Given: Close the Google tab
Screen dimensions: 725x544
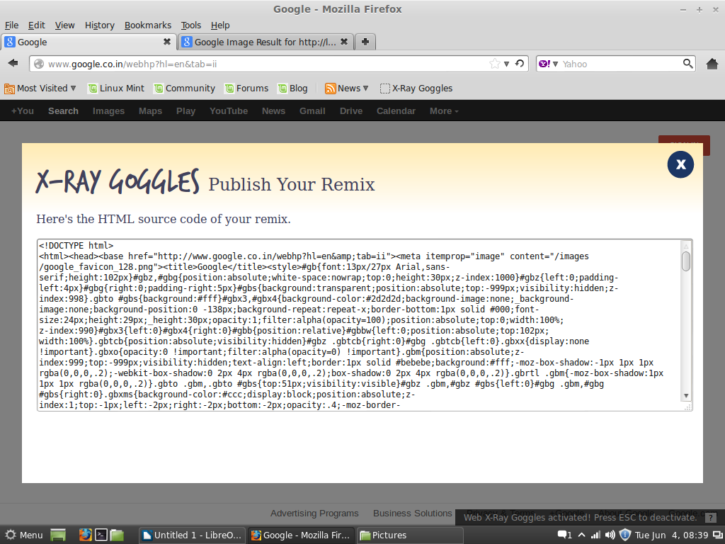Looking at the screenshot, I should tap(167, 42).
